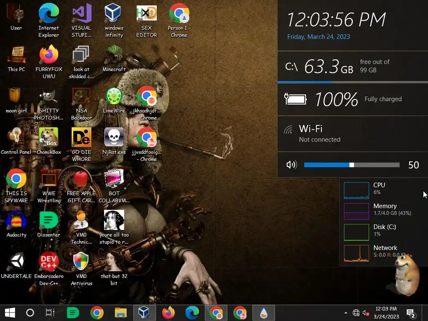Launch NjRat.exe skull icon
This screenshot has height=321, width=428.
[114, 141]
